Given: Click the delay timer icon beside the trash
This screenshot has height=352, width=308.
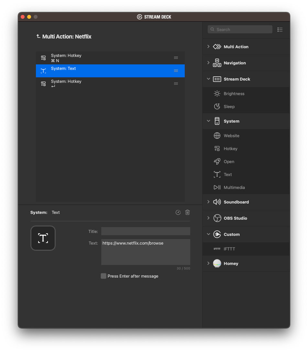Looking at the screenshot, I should tap(178, 212).
